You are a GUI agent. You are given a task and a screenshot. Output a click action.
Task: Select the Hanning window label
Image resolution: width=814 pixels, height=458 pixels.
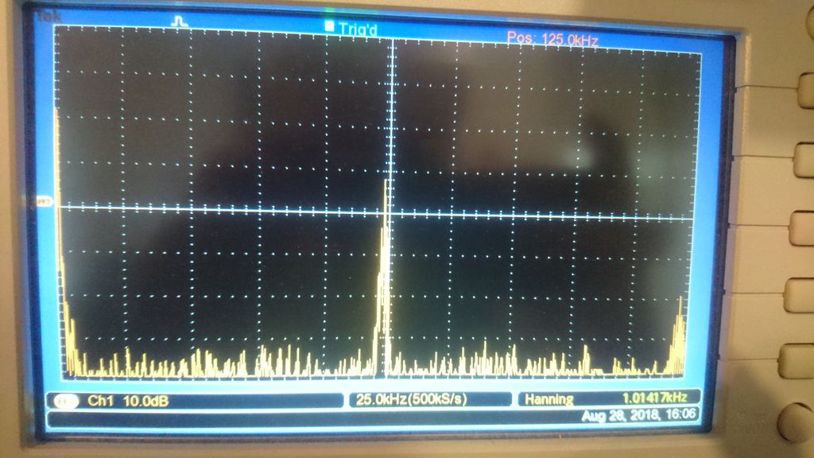[x=548, y=399]
